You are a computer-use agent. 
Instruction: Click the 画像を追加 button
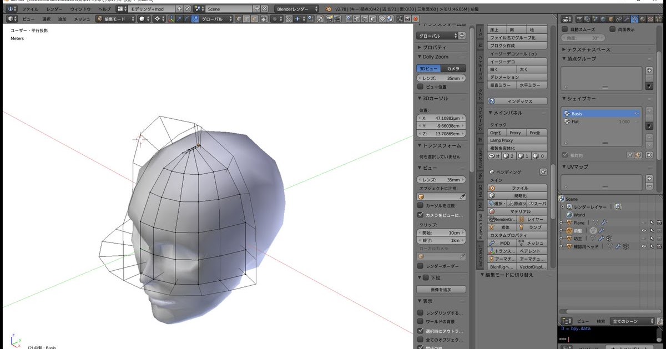(441, 290)
